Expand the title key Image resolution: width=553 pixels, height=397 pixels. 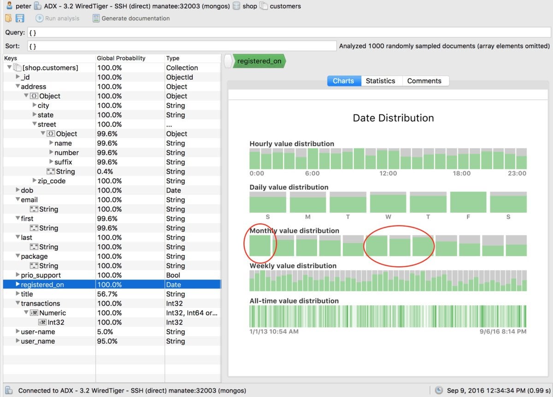[x=18, y=294]
